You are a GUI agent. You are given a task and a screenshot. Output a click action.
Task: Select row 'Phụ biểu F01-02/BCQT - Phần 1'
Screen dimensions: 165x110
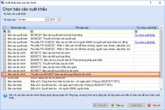click(81, 46)
